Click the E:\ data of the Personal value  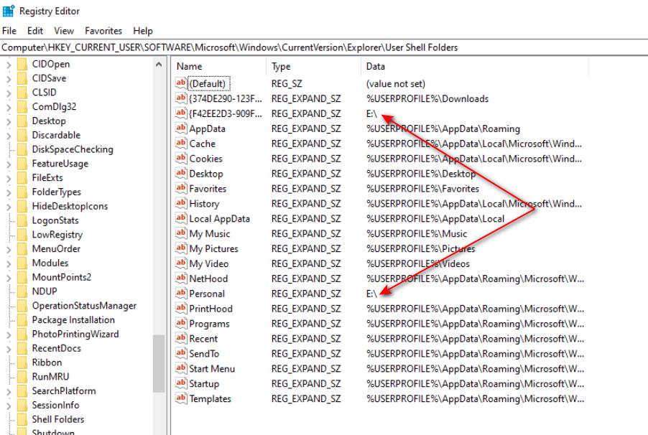pos(371,294)
